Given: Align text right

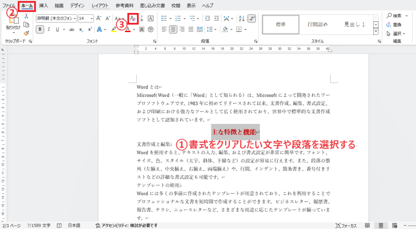Looking at the screenshot, I should [x=182, y=29].
